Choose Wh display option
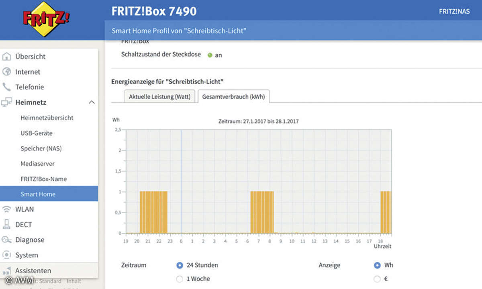Image resolution: width=482 pixels, height=289 pixels. pyautogui.click(x=377, y=265)
